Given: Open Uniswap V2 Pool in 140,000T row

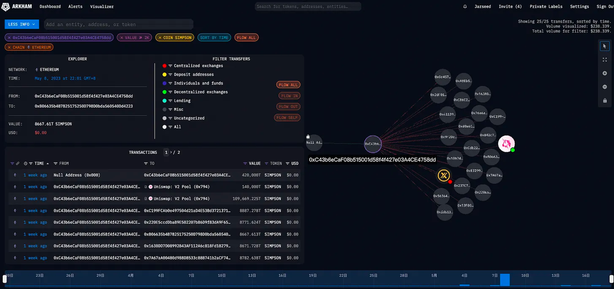Looking at the screenshot, I should pos(181,187).
